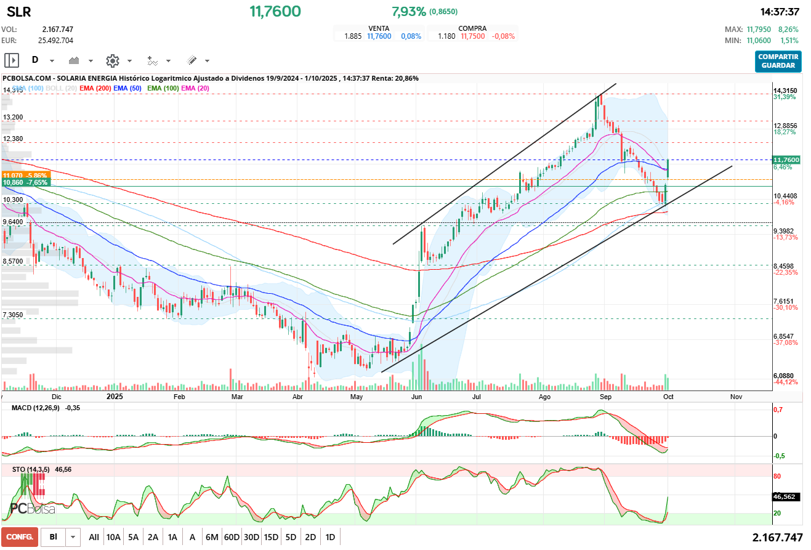Toggle the side panel icon
The width and height of the screenshot is (811, 550).
[12, 60]
